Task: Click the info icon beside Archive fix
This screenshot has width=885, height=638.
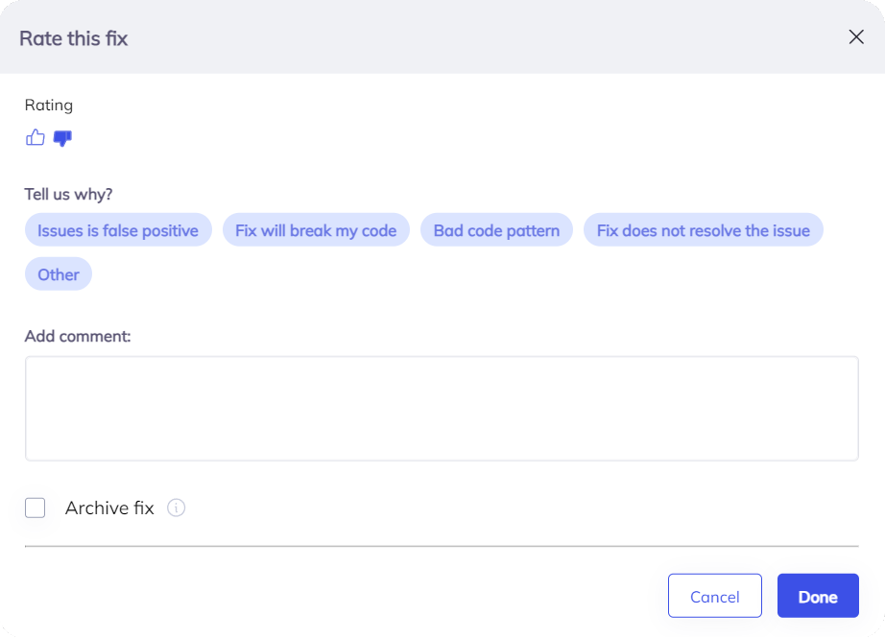Action: 176,508
